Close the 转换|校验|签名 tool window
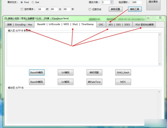 pyautogui.click(x=160, y=18)
